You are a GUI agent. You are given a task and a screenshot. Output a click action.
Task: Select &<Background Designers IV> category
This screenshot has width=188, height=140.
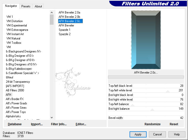pyautogui.click(x=23, y=51)
